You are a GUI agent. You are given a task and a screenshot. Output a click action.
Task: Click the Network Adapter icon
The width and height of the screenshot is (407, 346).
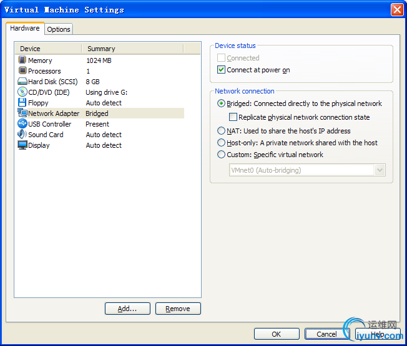(22, 113)
